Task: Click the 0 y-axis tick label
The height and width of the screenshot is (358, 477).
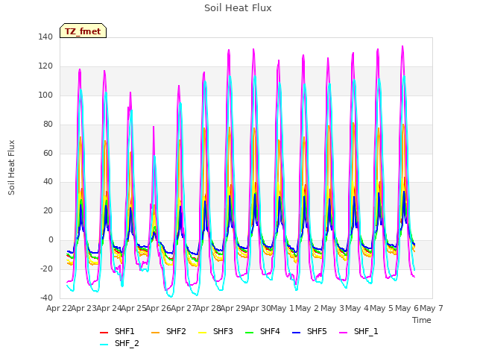Action: coord(51,240)
